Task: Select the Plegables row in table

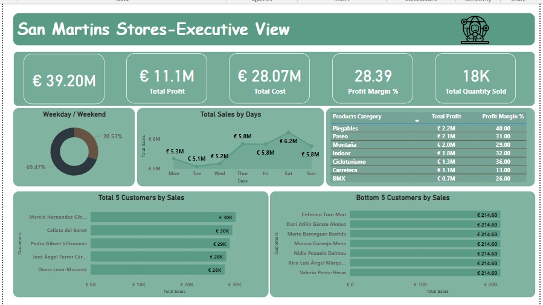Action: [429, 129]
